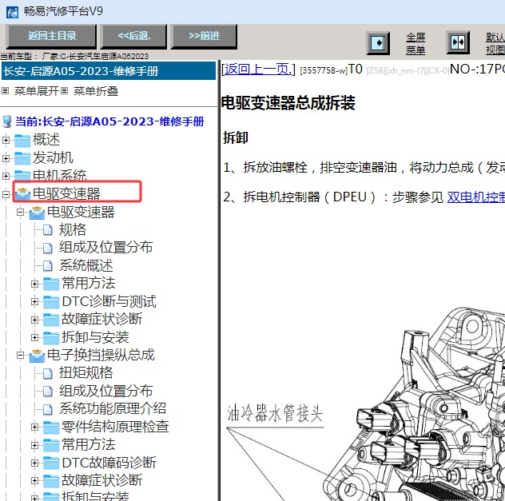The image size is (505, 501).
Task: Click the 发动机 folder icon
Action: [x=22, y=158]
